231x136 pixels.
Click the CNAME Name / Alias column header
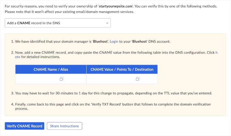click(51, 70)
